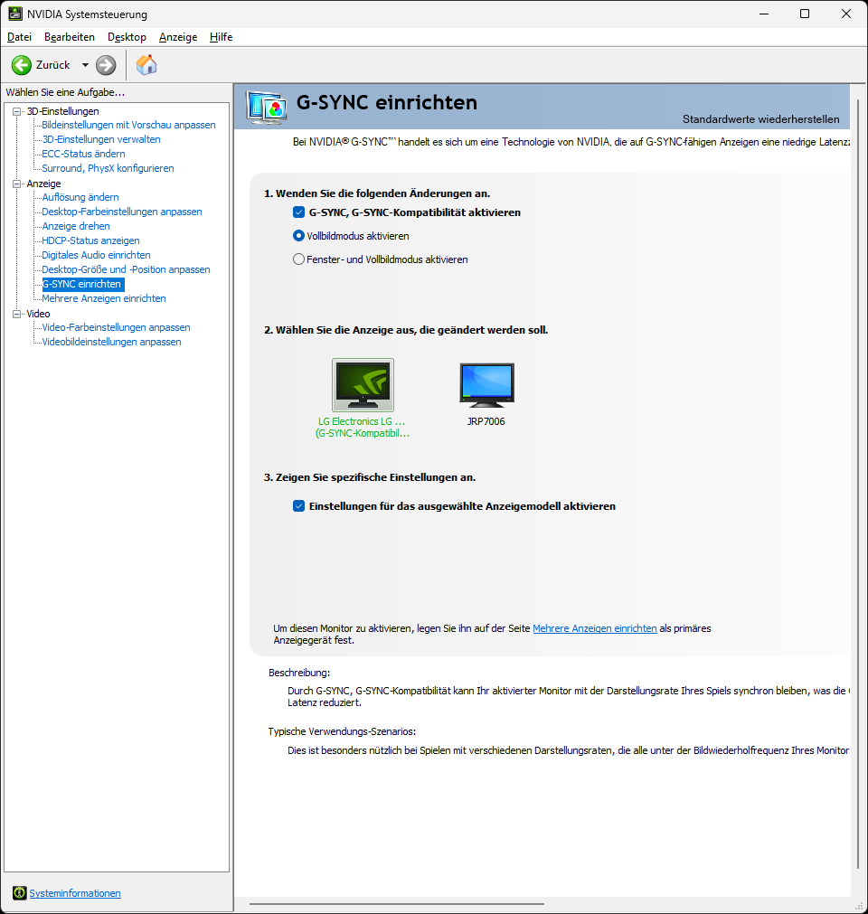
Task: Open the Systeminformationen link
Action: coord(75,893)
